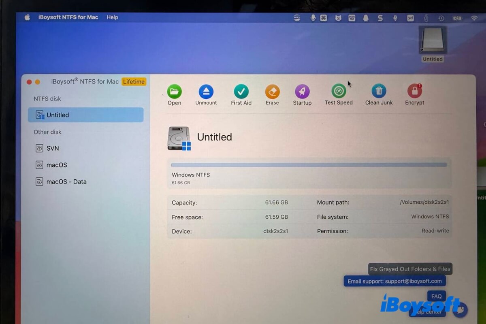Image resolution: width=486 pixels, height=324 pixels.
Task: Run First Aid via the checkmark icon
Action: [x=241, y=92]
